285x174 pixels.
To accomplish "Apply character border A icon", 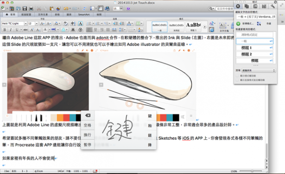I will tap(80, 24).
